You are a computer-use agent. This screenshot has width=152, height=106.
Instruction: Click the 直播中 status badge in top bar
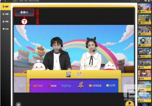tap(15, 1)
